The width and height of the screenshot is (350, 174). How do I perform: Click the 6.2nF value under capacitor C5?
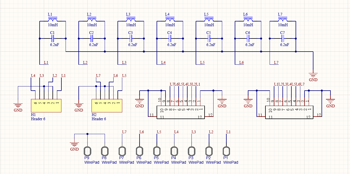point(211,45)
